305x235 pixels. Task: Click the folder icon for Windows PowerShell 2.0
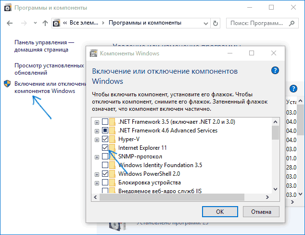tap(112, 174)
